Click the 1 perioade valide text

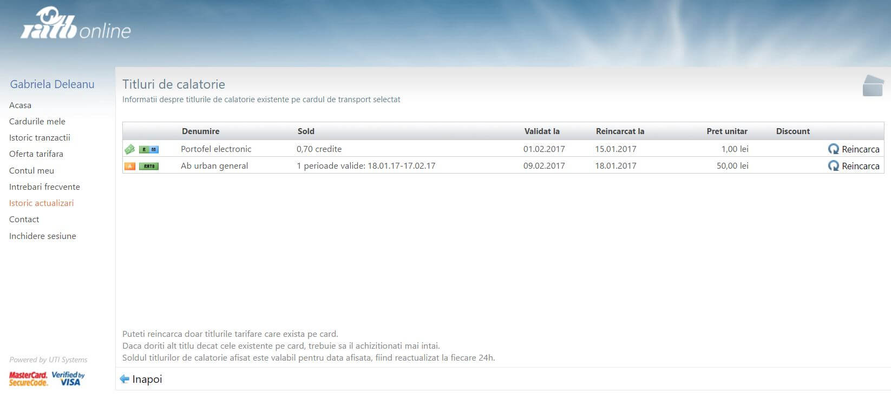366,166
